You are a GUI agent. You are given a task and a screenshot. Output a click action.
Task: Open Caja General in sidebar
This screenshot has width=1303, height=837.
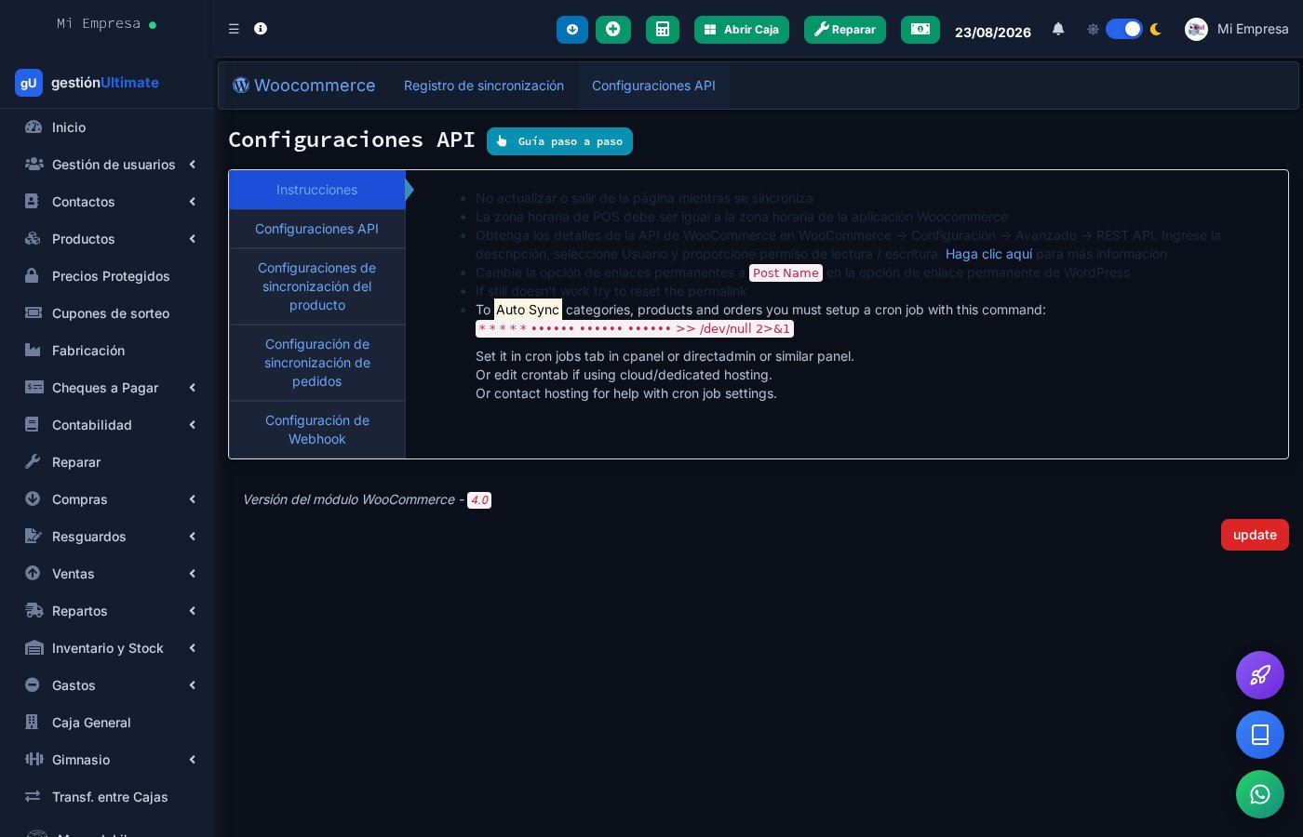(107, 723)
